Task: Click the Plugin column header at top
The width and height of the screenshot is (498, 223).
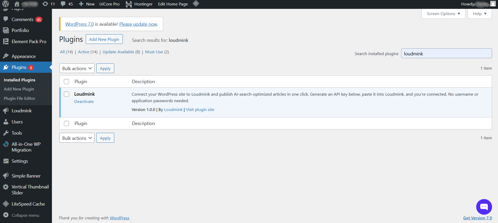Action: tap(81, 82)
